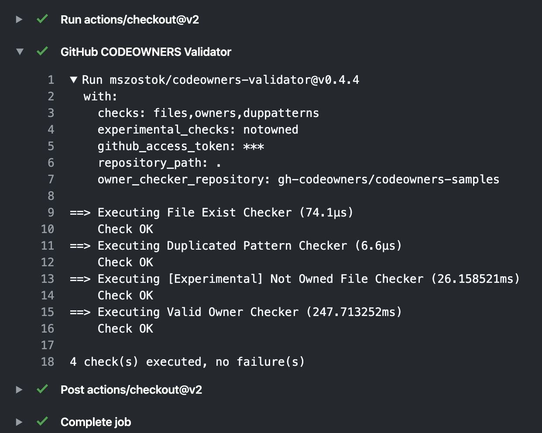
Task: Expand the Post actions/checkout@v2 step arrow
Action: (19, 389)
